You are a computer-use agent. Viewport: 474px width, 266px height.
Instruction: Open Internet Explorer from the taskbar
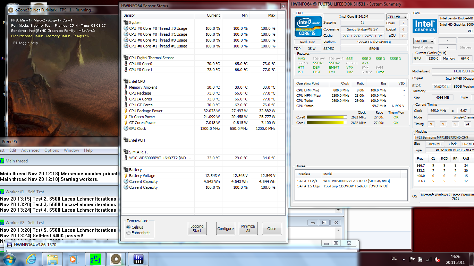point(31,259)
